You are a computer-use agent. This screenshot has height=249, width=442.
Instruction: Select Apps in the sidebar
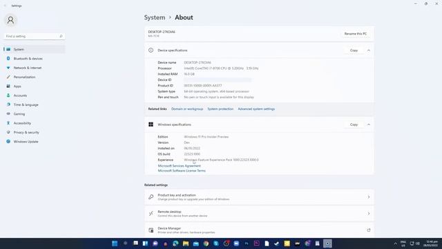pyautogui.click(x=34, y=86)
